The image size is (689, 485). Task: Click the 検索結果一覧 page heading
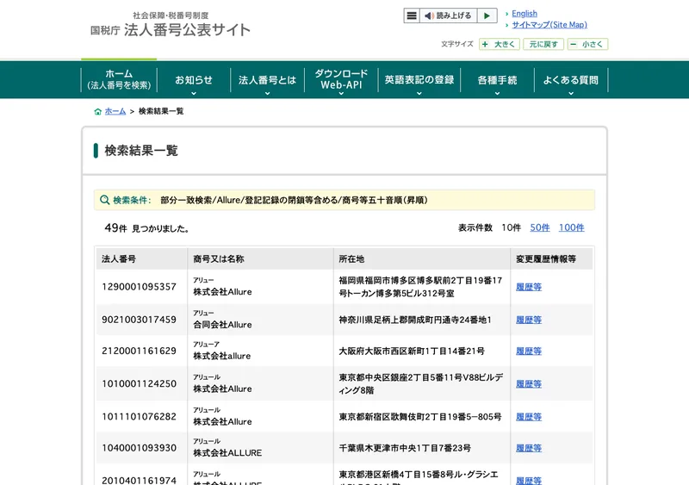[x=141, y=151]
